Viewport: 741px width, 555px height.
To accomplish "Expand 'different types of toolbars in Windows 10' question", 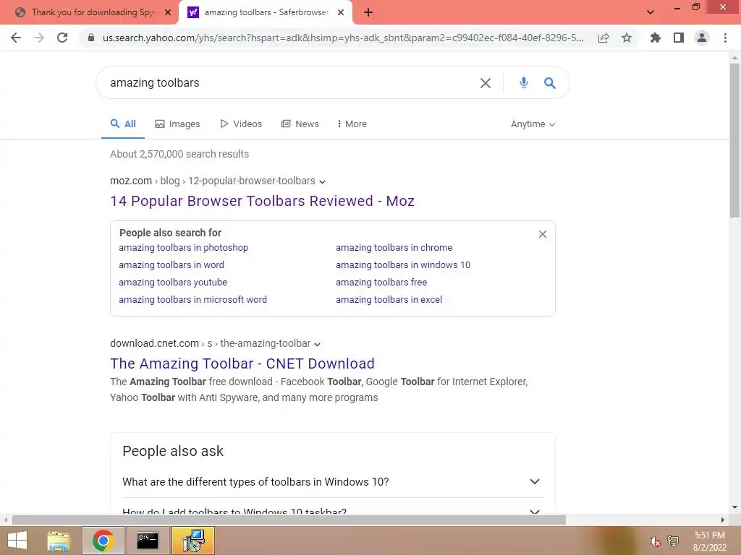I will click(x=333, y=482).
